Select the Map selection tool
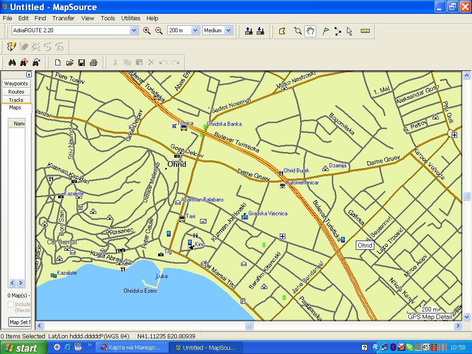472x354 pixels. pos(283,31)
